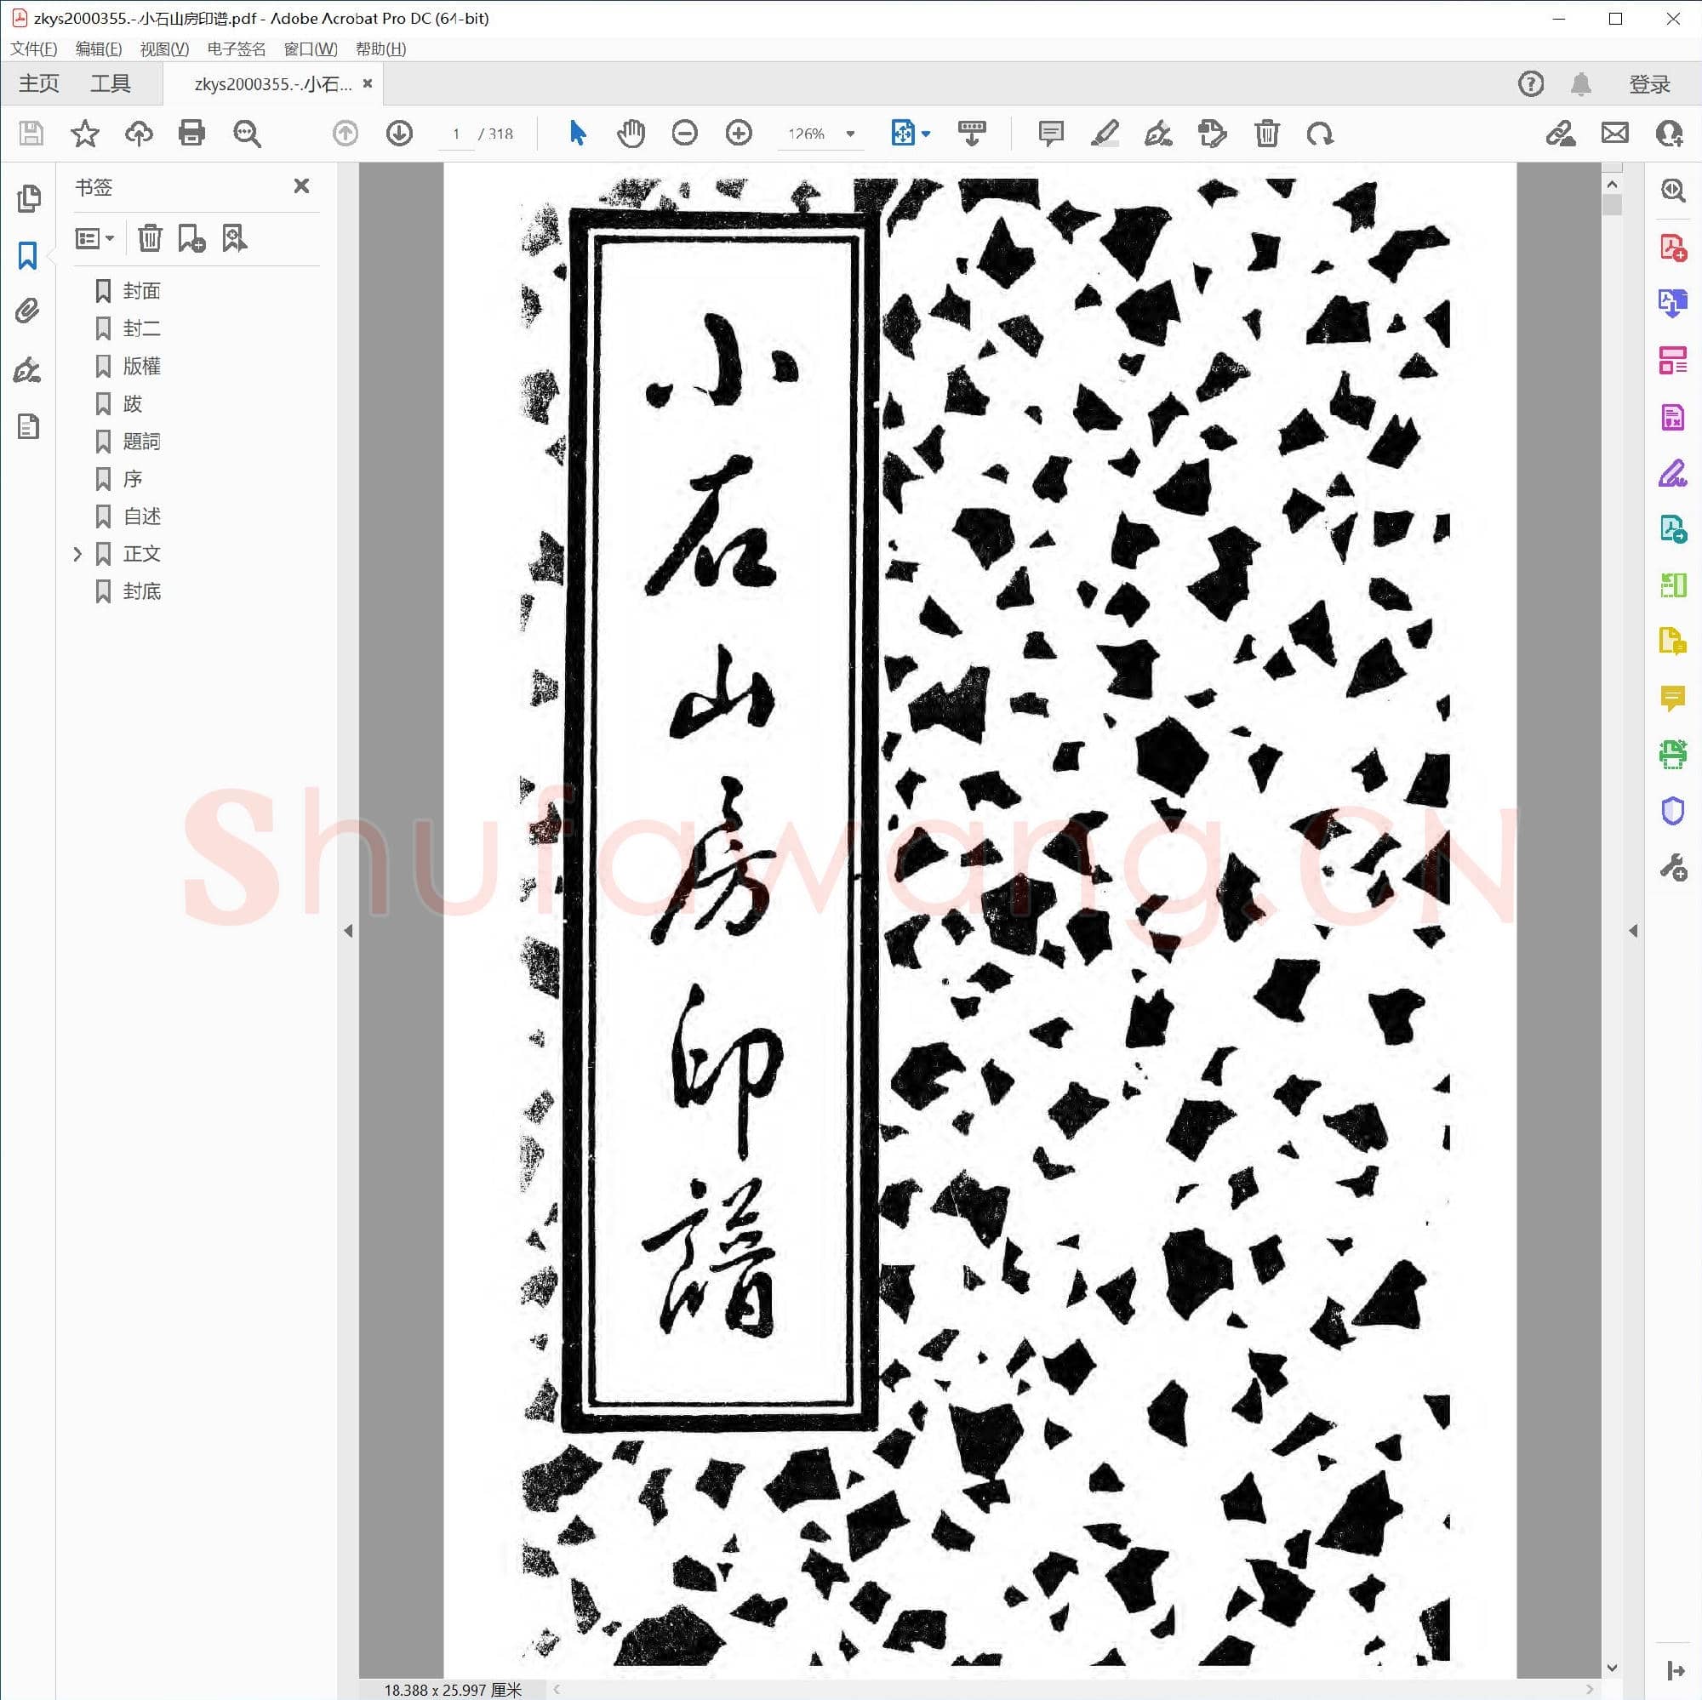1702x1700 pixels.
Task: Toggle the Page Thumbnails panel
Action: click(29, 200)
